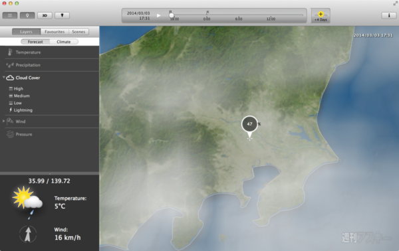
Task: Expand the Wind layer group
Action: (x=4, y=121)
